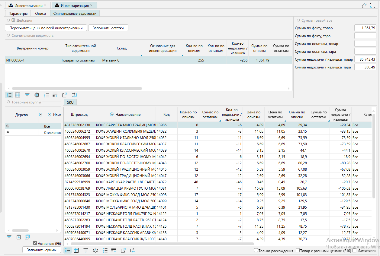Enable the Только расхождения checkbox
The image size is (380, 256).
tap(256, 250)
